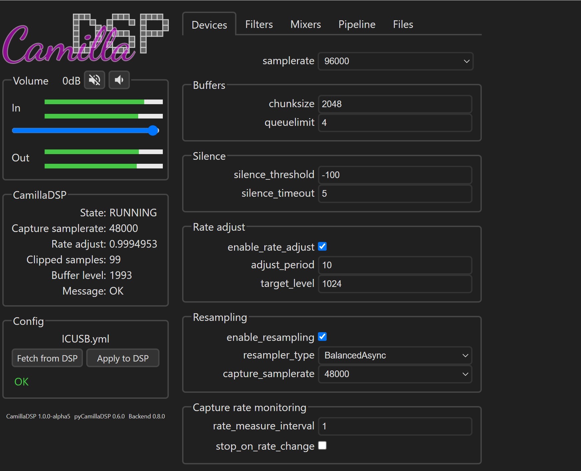Open the samplerate dropdown showing 96000
The height and width of the screenshot is (471, 581).
click(x=396, y=61)
